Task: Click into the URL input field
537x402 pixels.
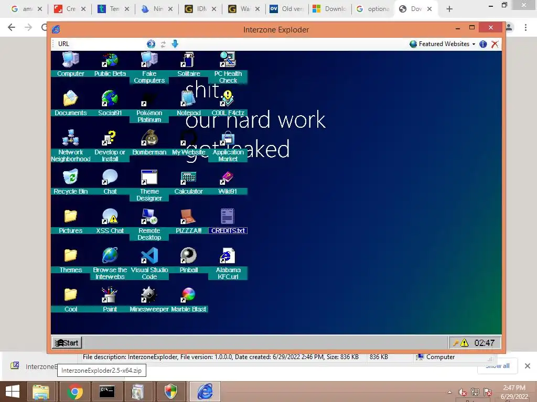Action: pyautogui.click(x=108, y=44)
